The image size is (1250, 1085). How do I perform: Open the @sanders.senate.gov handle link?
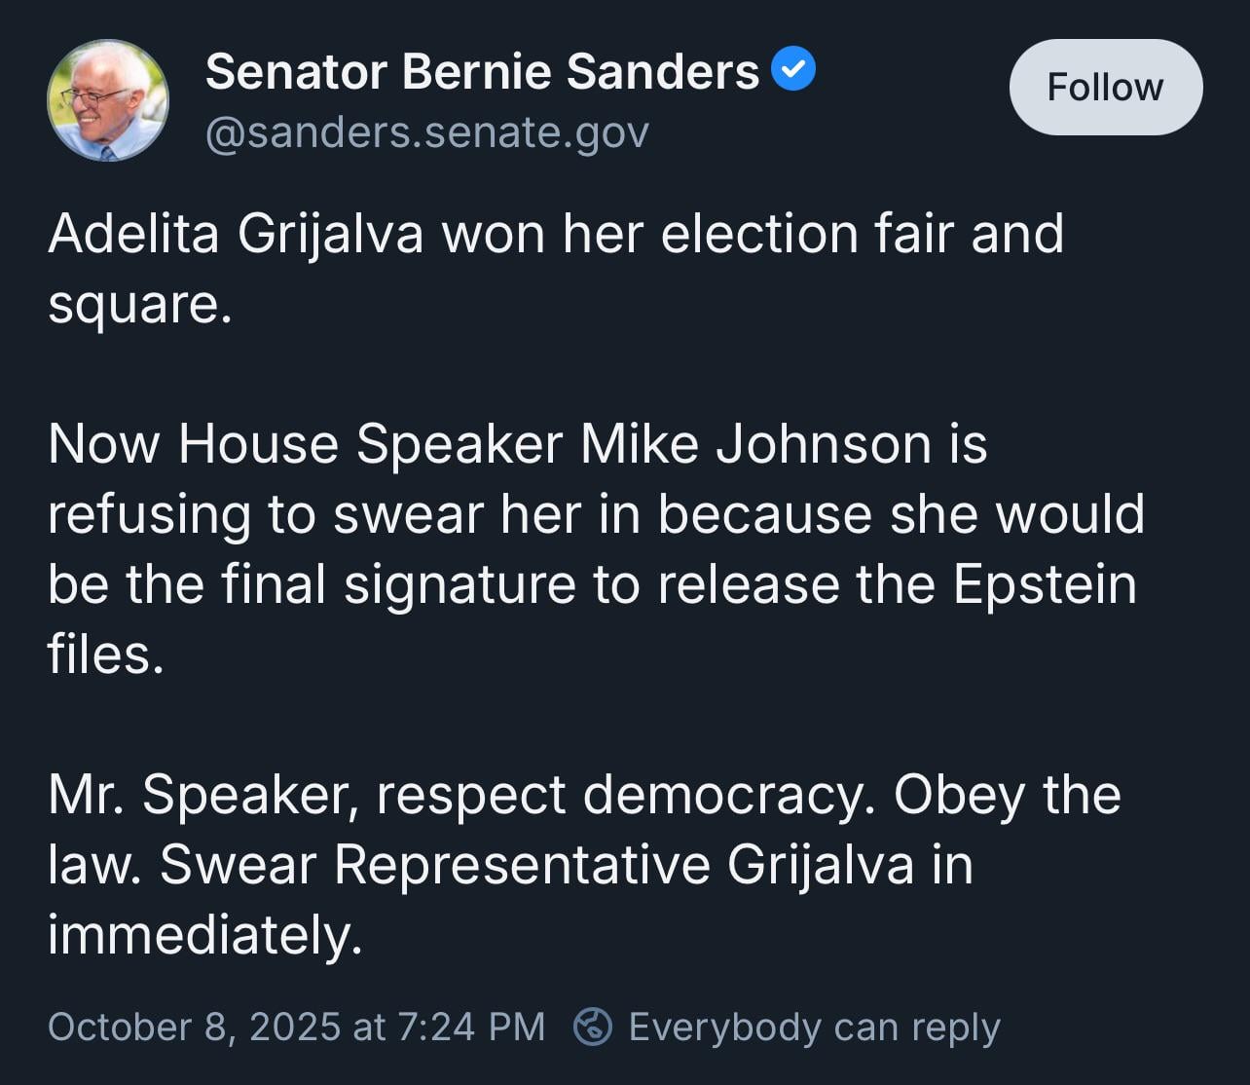click(426, 132)
